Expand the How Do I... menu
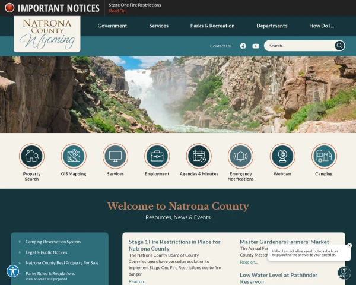 pos(322,26)
